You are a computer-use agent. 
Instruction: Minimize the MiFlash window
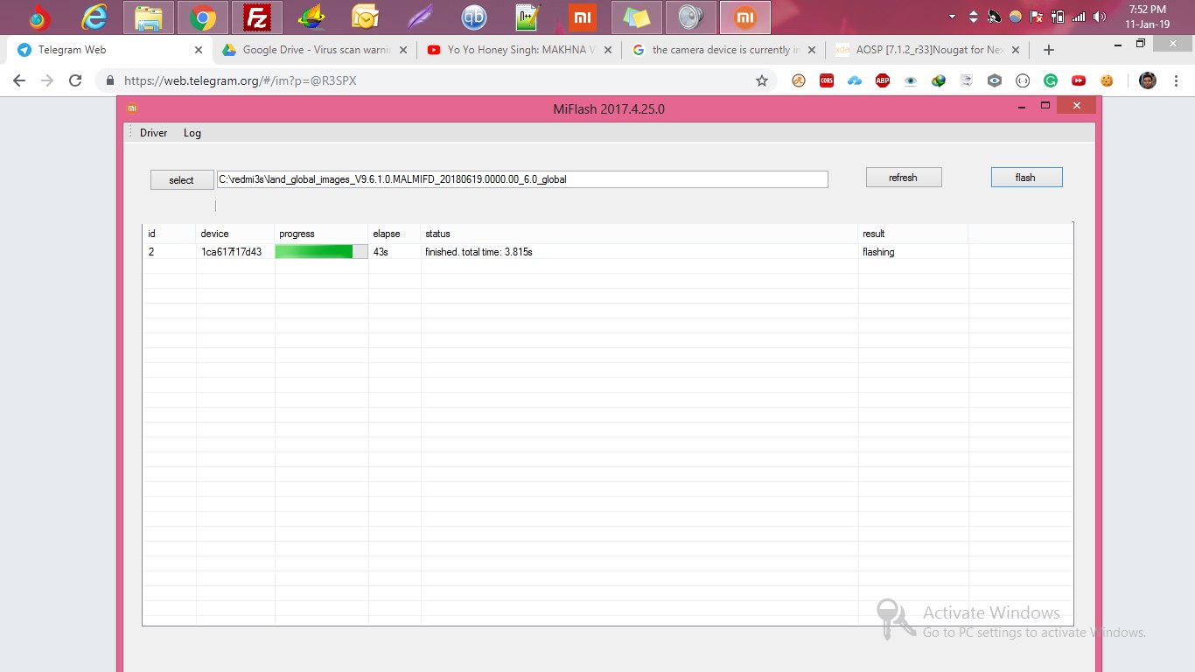click(x=1021, y=106)
